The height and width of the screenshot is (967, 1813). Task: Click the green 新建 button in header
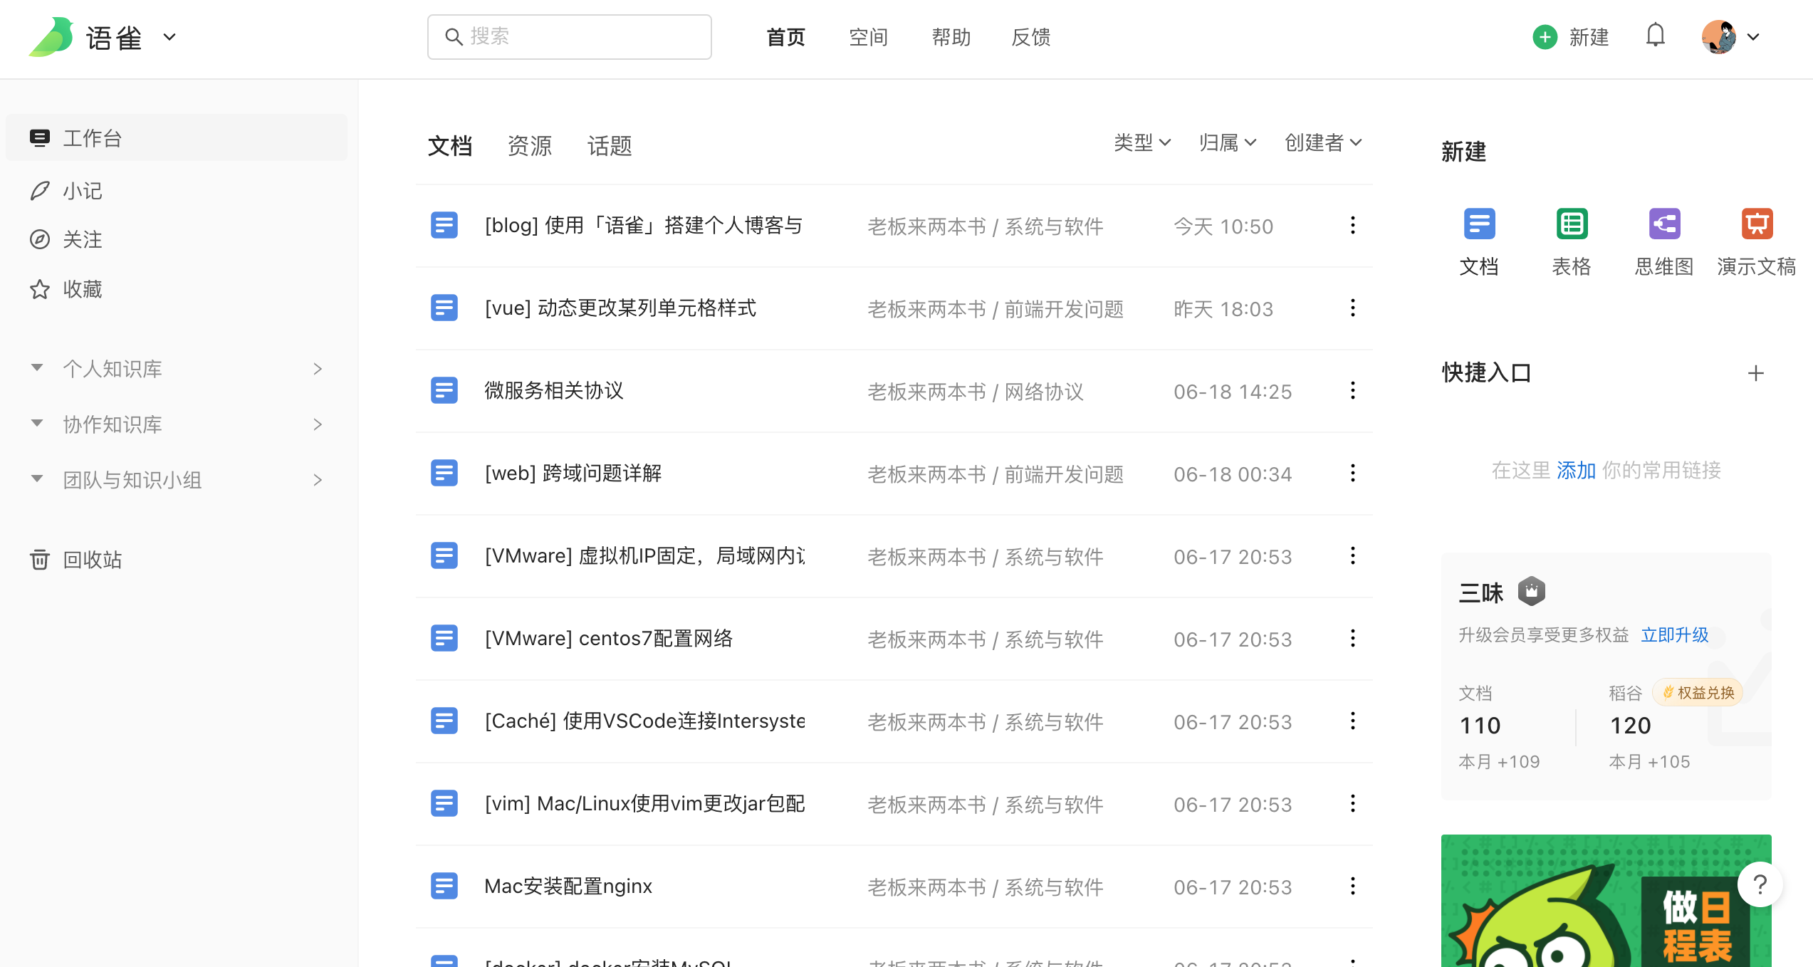(1571, 37)
